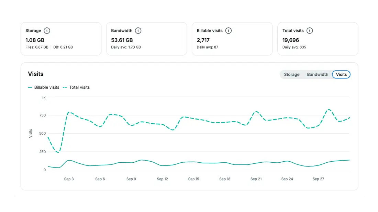Click the vertical Visits axis title
The image size is (378, 212).
(30, 134)
